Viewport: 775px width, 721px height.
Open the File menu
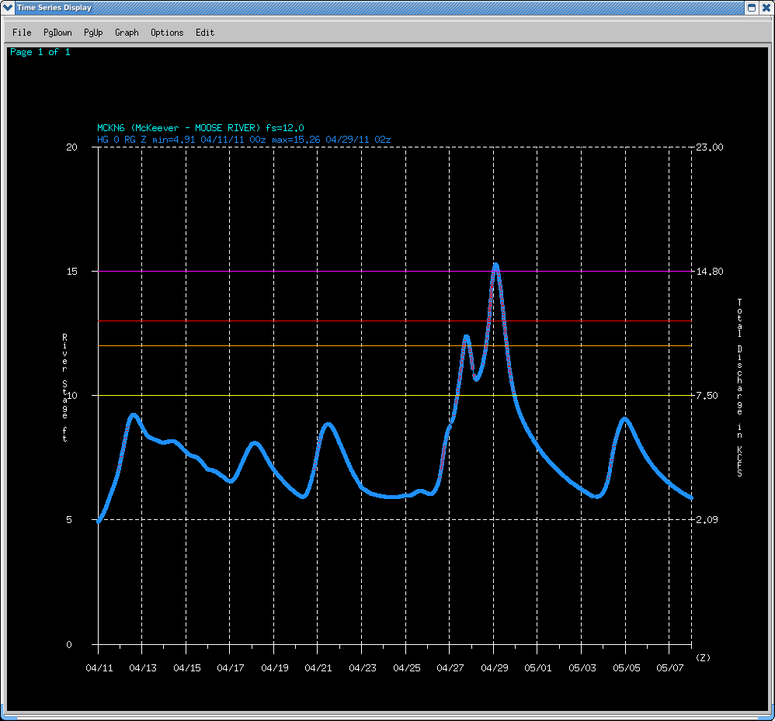[22, 33]
